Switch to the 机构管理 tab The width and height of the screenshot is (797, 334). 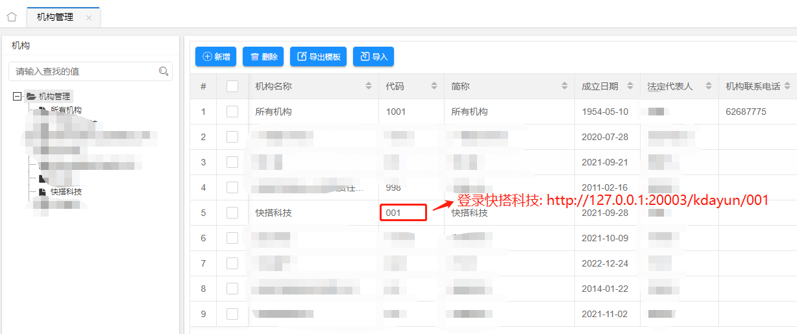tap(55, 18)
